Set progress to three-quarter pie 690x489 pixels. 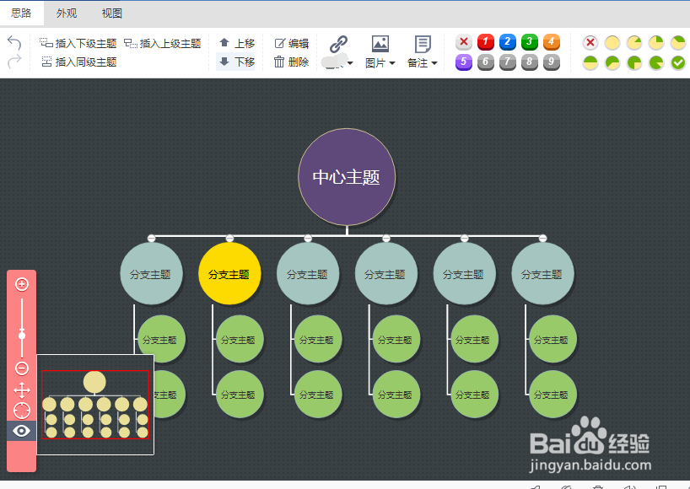634,63
